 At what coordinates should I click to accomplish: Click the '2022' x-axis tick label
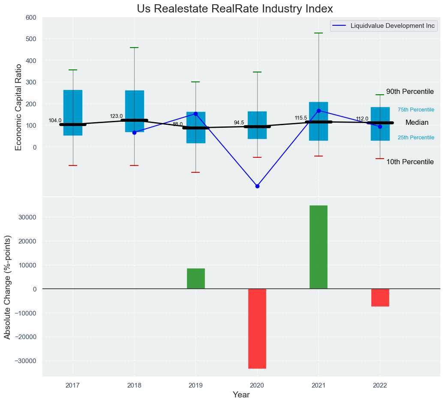(x=380, y=386)
